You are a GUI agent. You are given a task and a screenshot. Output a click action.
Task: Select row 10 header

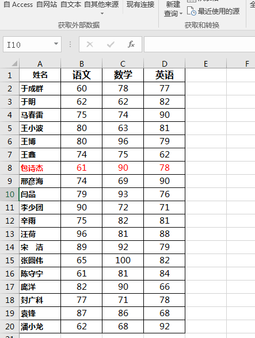(x=10, y=194)
